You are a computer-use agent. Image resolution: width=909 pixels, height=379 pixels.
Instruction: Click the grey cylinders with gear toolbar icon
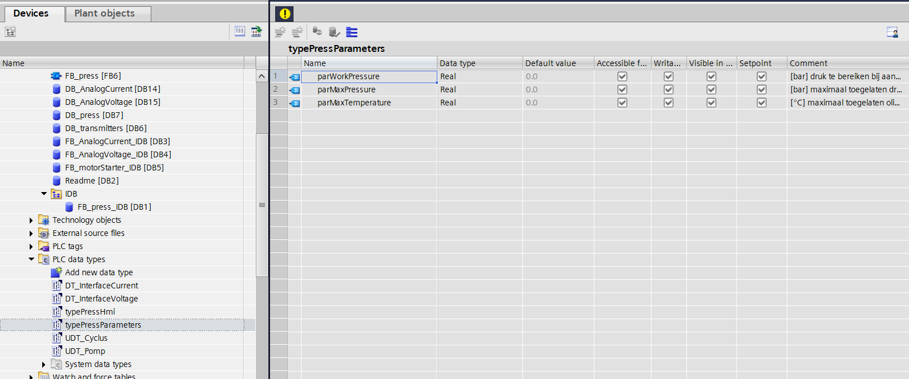tap(317, 32)
